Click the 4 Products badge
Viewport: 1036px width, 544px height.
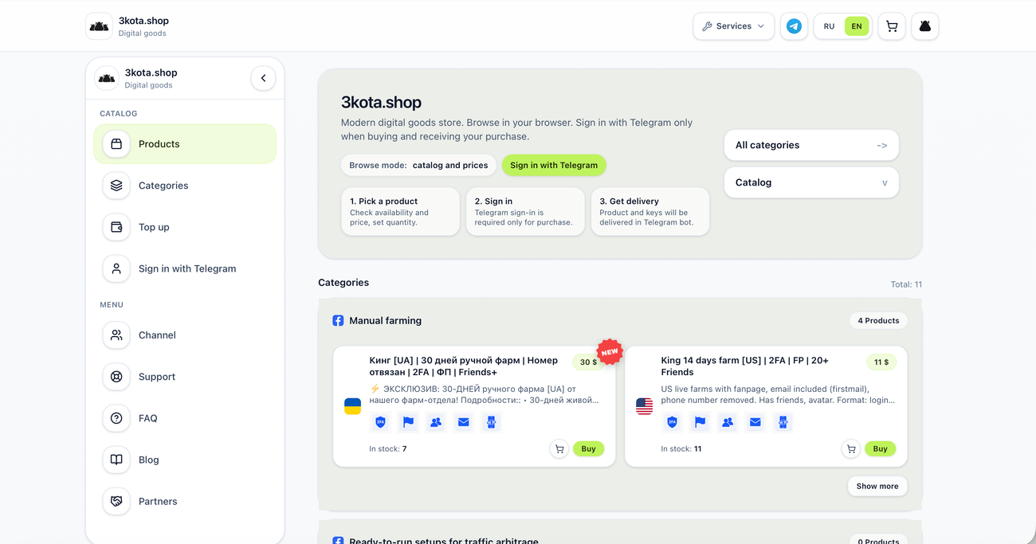coord(878,320)
